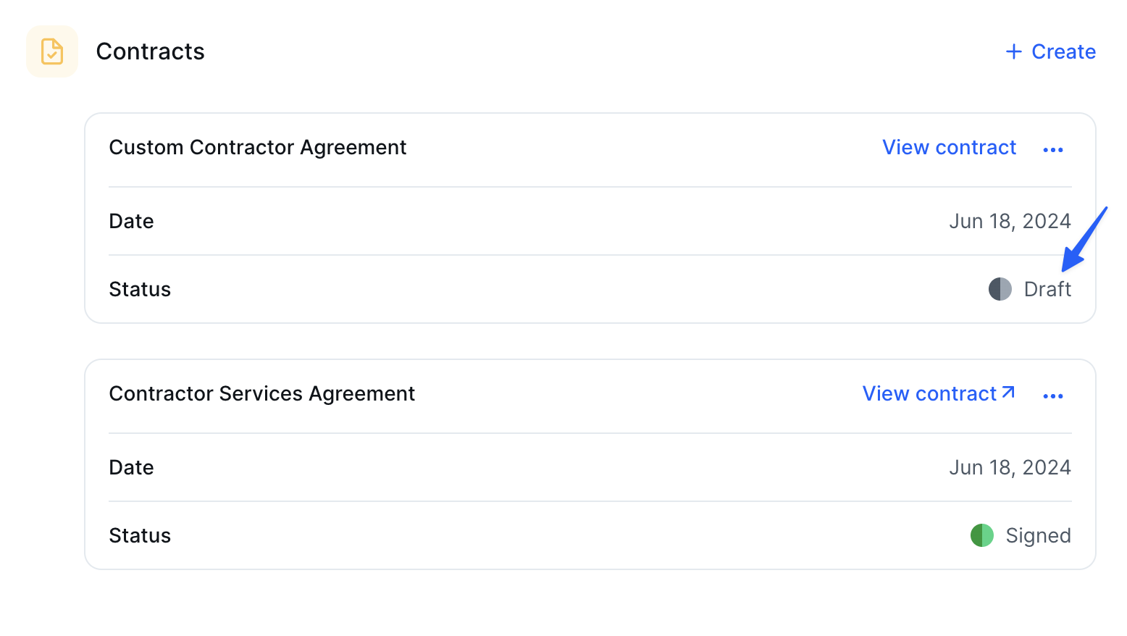The image size is (1127, 636).
Task: Click the Contractor Services Agreement title
Action: [x=262, y=393]
